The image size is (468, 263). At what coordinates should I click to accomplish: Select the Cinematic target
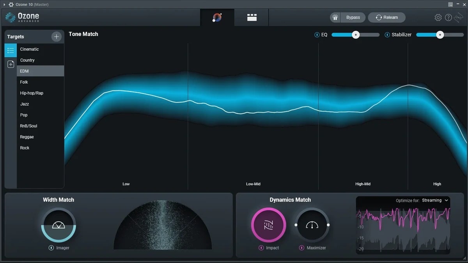pos(40,49)
